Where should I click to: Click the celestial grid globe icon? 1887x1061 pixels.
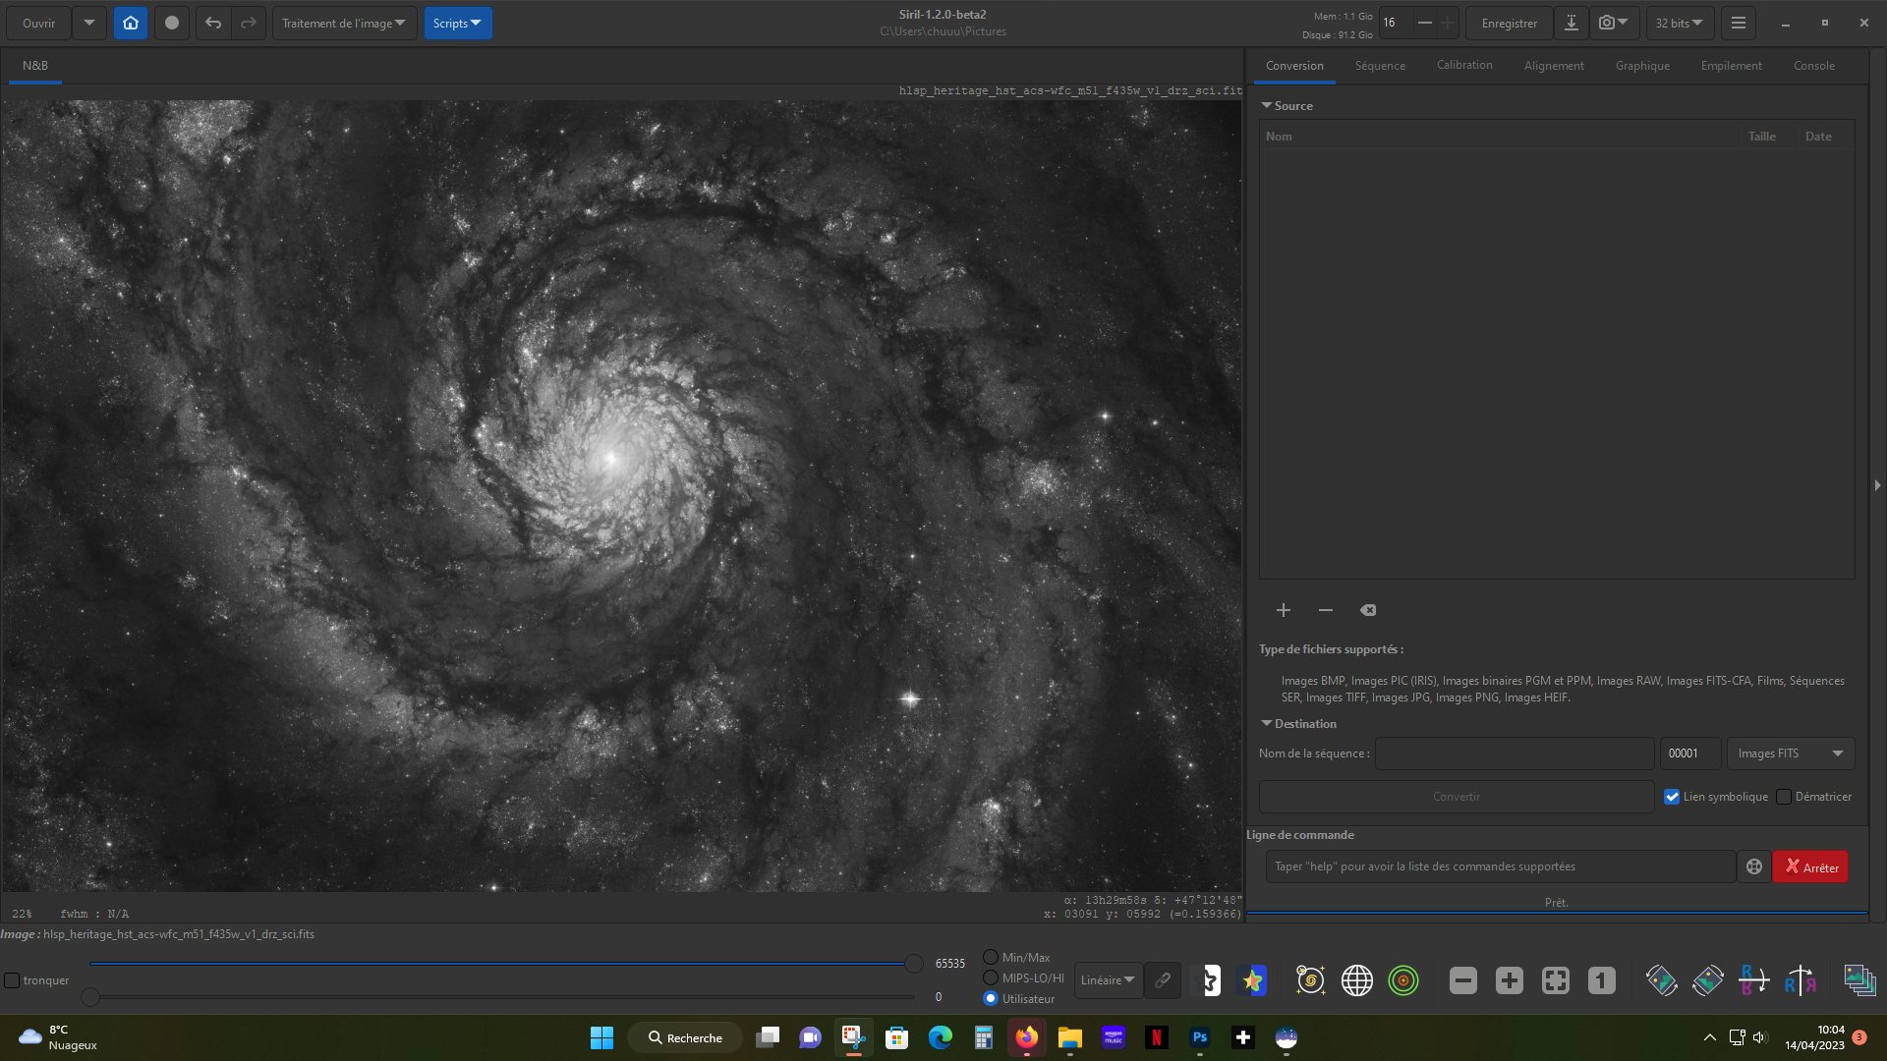click(x=1357, y=979)
